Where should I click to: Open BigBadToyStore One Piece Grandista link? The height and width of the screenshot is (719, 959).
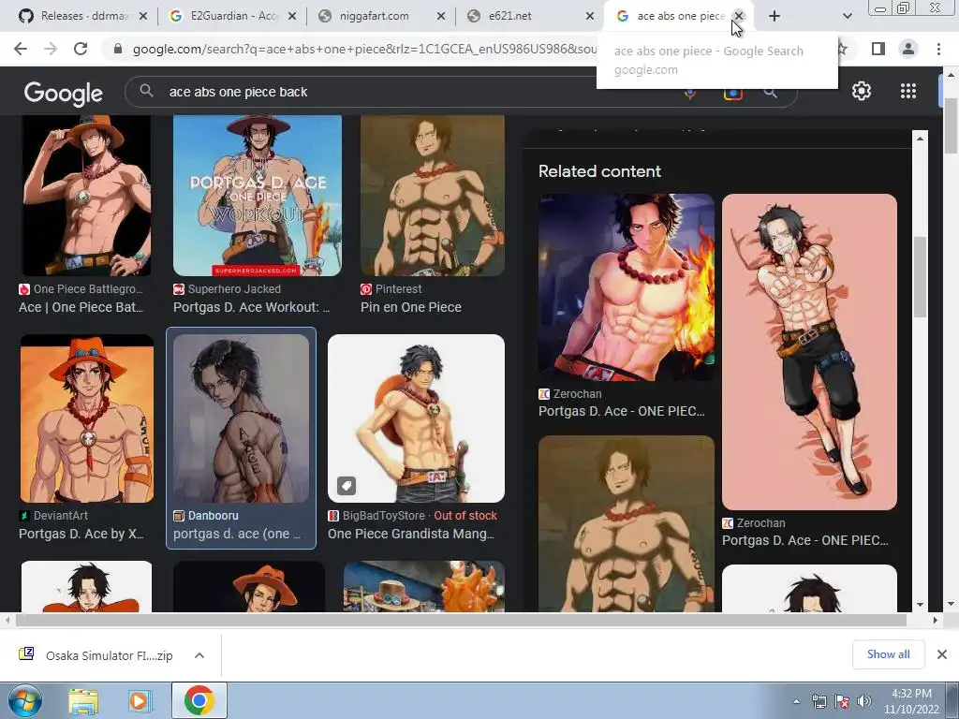pyautogui.click(x=411, y=534)
